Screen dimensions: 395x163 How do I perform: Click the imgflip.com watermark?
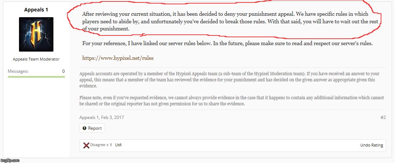10,160
